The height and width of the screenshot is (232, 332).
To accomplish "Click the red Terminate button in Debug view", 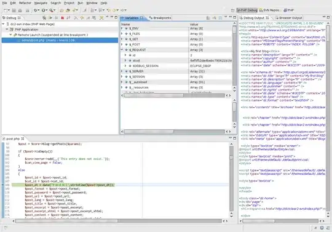I will point(62,18).
